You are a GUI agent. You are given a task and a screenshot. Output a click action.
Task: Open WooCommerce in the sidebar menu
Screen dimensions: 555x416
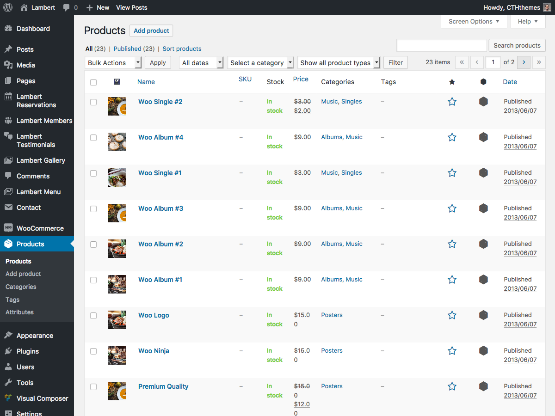[40, 228]
